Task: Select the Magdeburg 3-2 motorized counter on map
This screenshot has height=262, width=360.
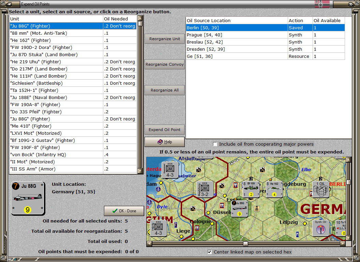Action: pos(205,189)
